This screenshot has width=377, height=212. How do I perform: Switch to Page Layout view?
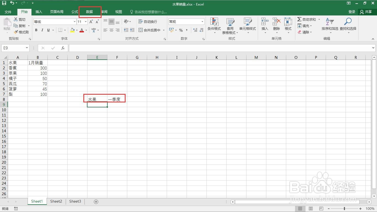(310, 209)
